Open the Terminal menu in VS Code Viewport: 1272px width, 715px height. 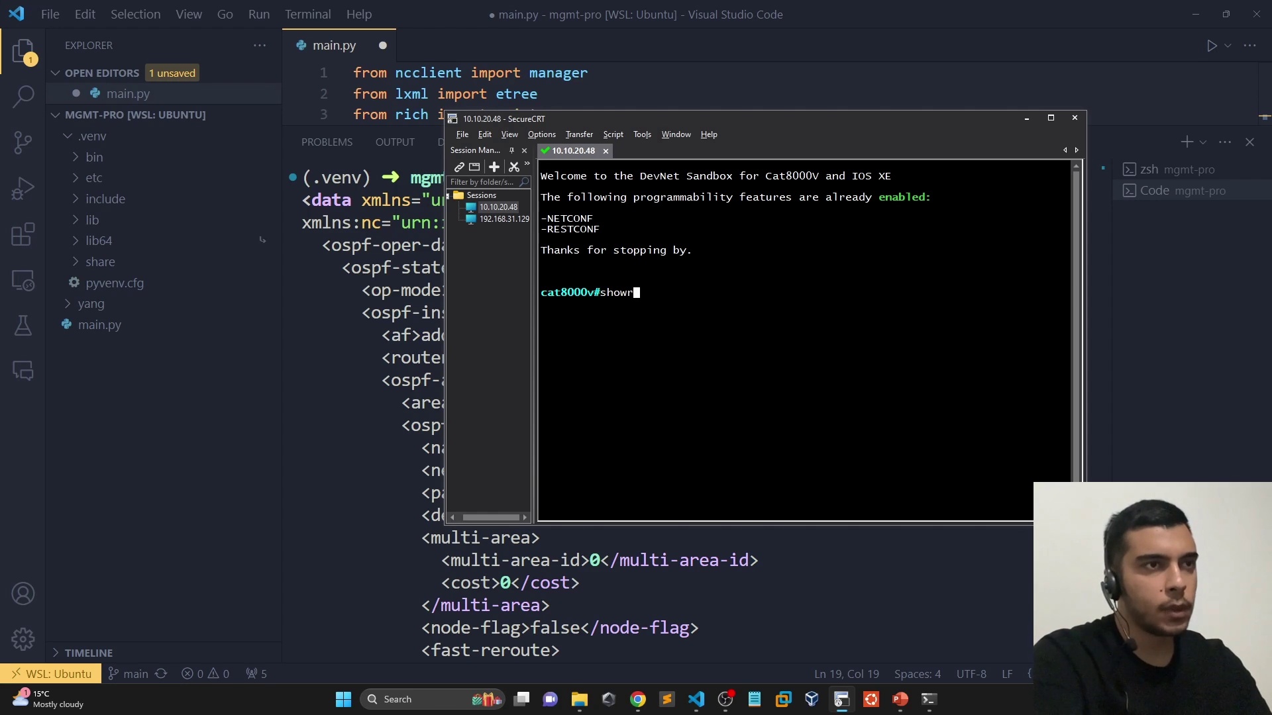[307, 14]
